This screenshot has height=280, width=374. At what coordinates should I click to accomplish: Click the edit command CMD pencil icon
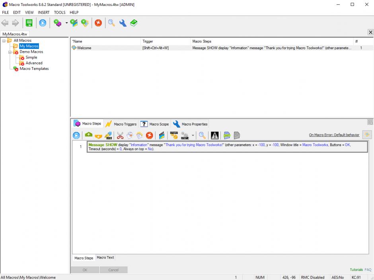[x=109, y=135]
